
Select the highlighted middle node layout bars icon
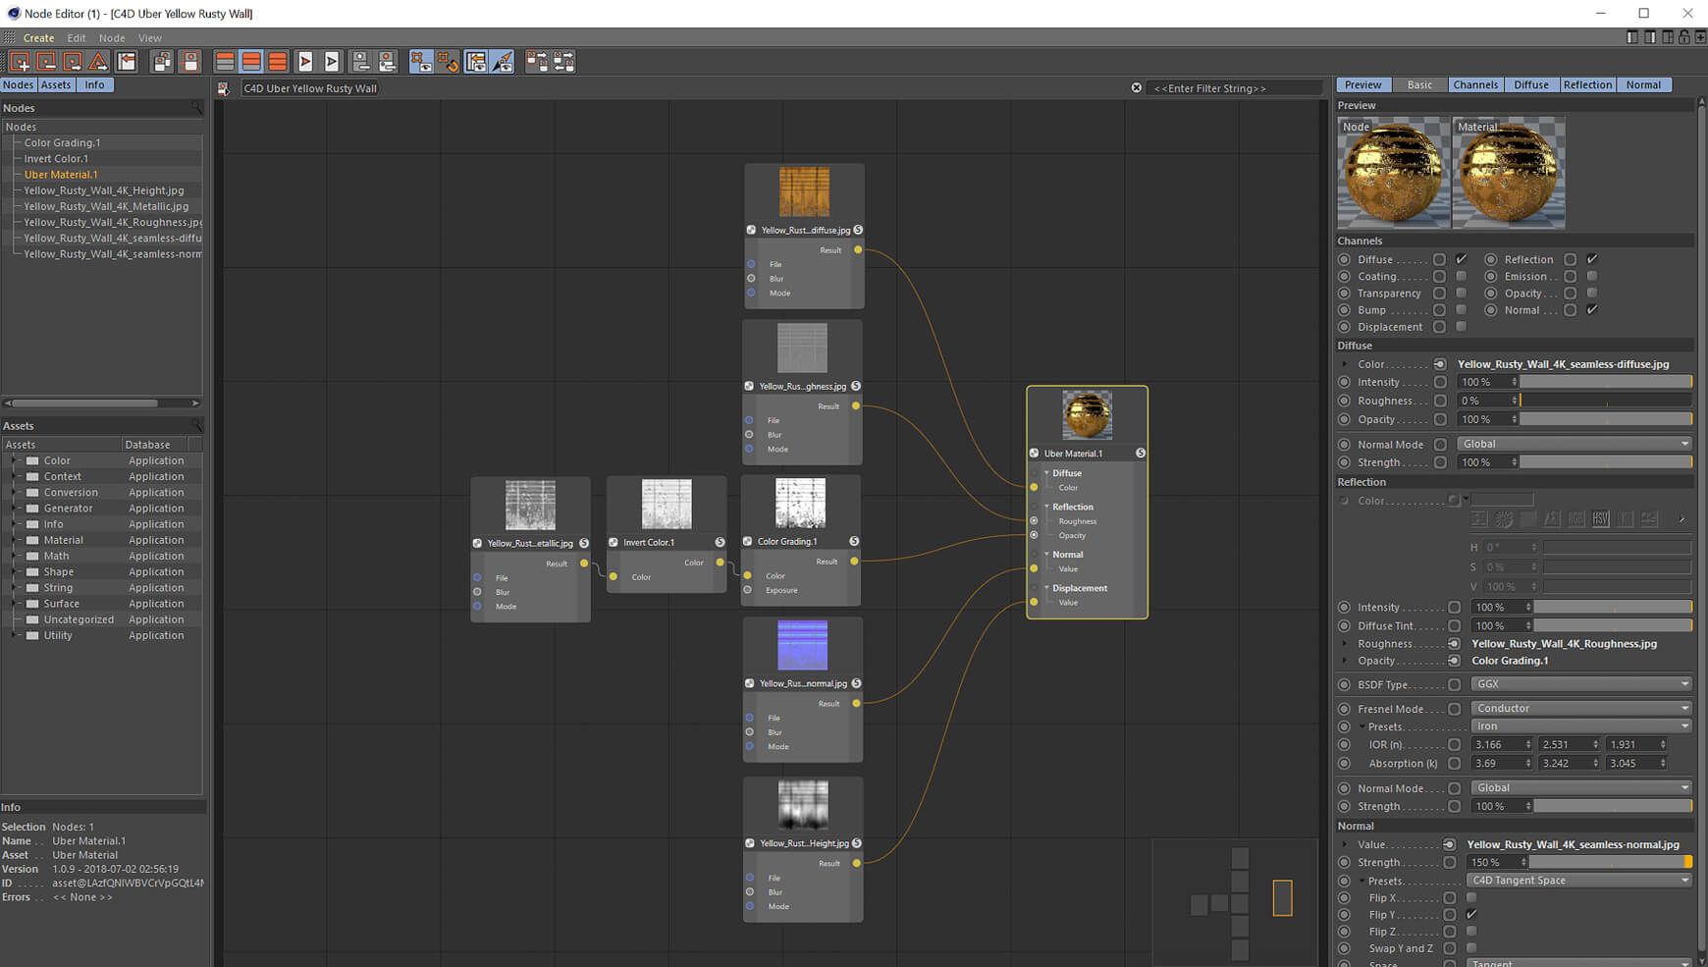coord(251,62)
